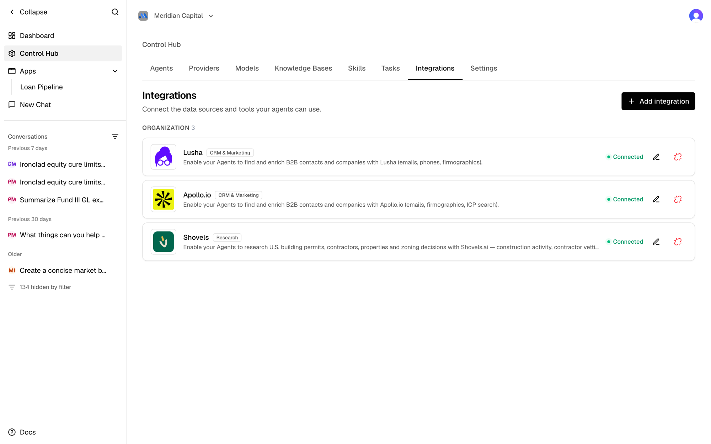Disconnect the Shovels integration
The width and height of the screenshot is (711, 444).
coord(678,242)
